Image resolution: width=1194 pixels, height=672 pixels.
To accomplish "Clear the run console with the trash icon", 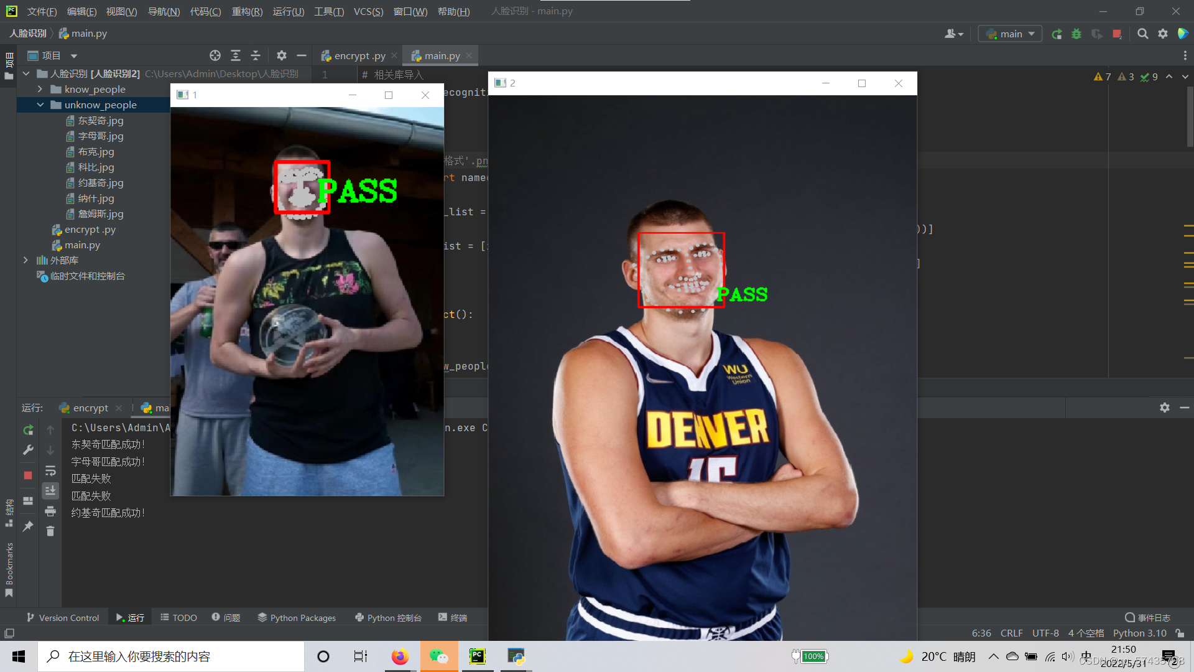I will 50,531.
